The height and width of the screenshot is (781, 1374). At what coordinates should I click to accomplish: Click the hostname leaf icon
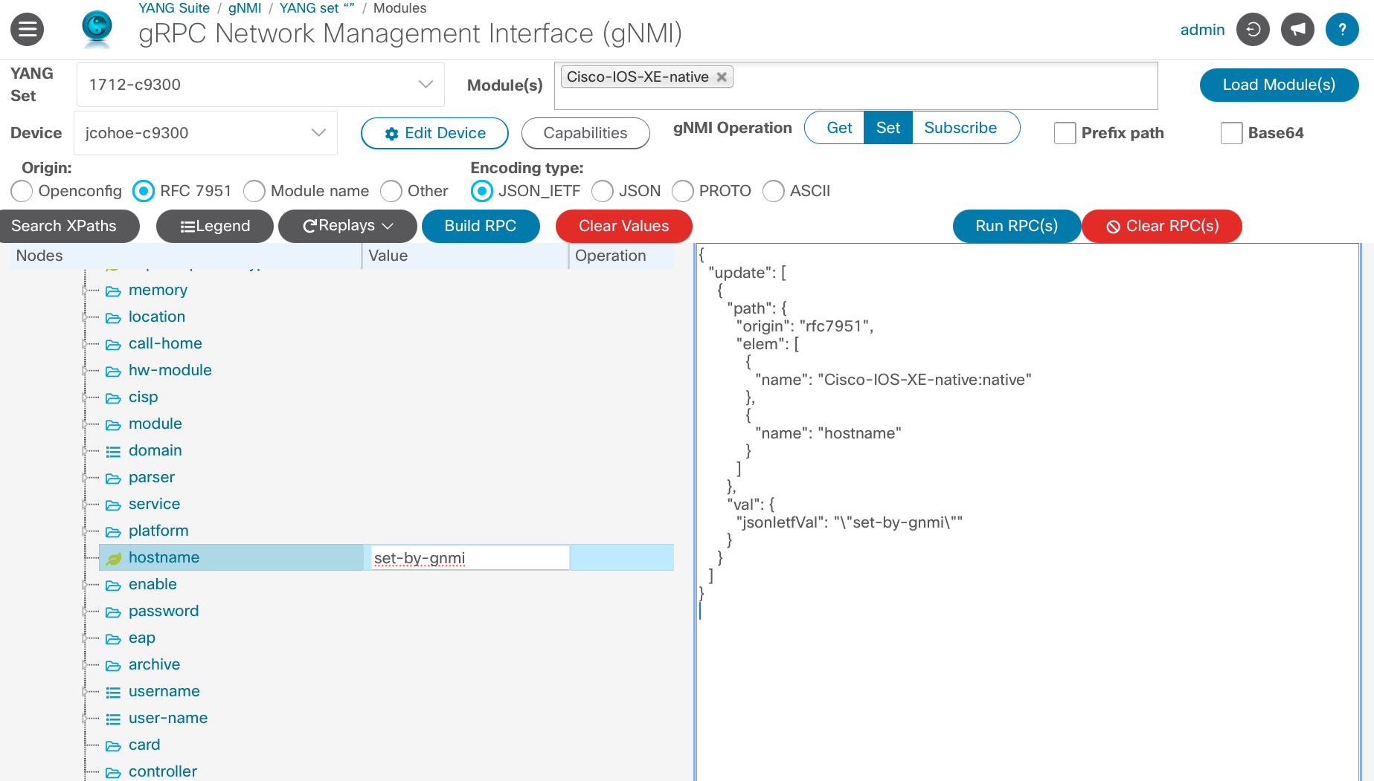coord(113,558)
